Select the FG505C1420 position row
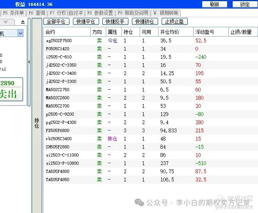 click(x=150, y=49)
